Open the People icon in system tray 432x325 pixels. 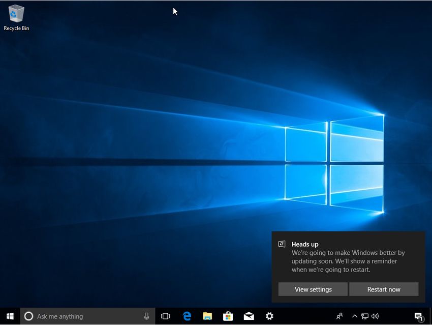340,316
